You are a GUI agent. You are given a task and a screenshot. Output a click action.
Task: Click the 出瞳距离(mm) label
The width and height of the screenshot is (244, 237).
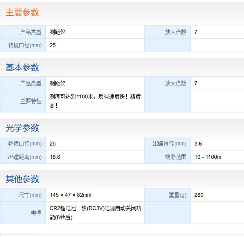pyautogui.click(x=25, y=157)
